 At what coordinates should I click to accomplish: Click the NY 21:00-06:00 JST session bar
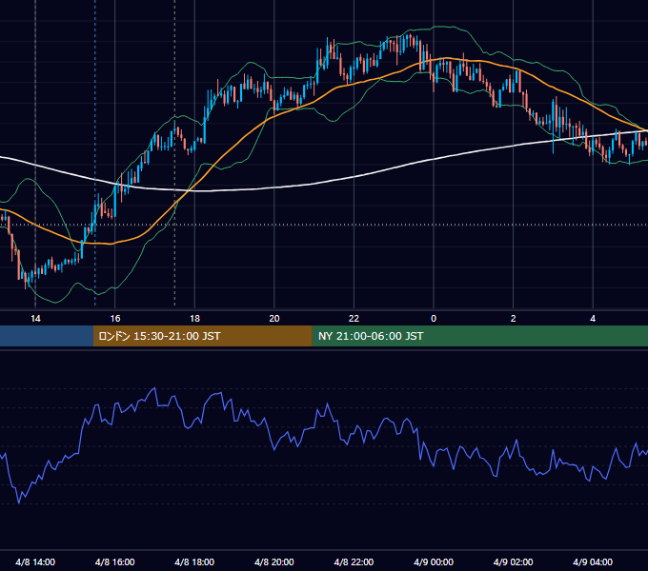point(479,336)
